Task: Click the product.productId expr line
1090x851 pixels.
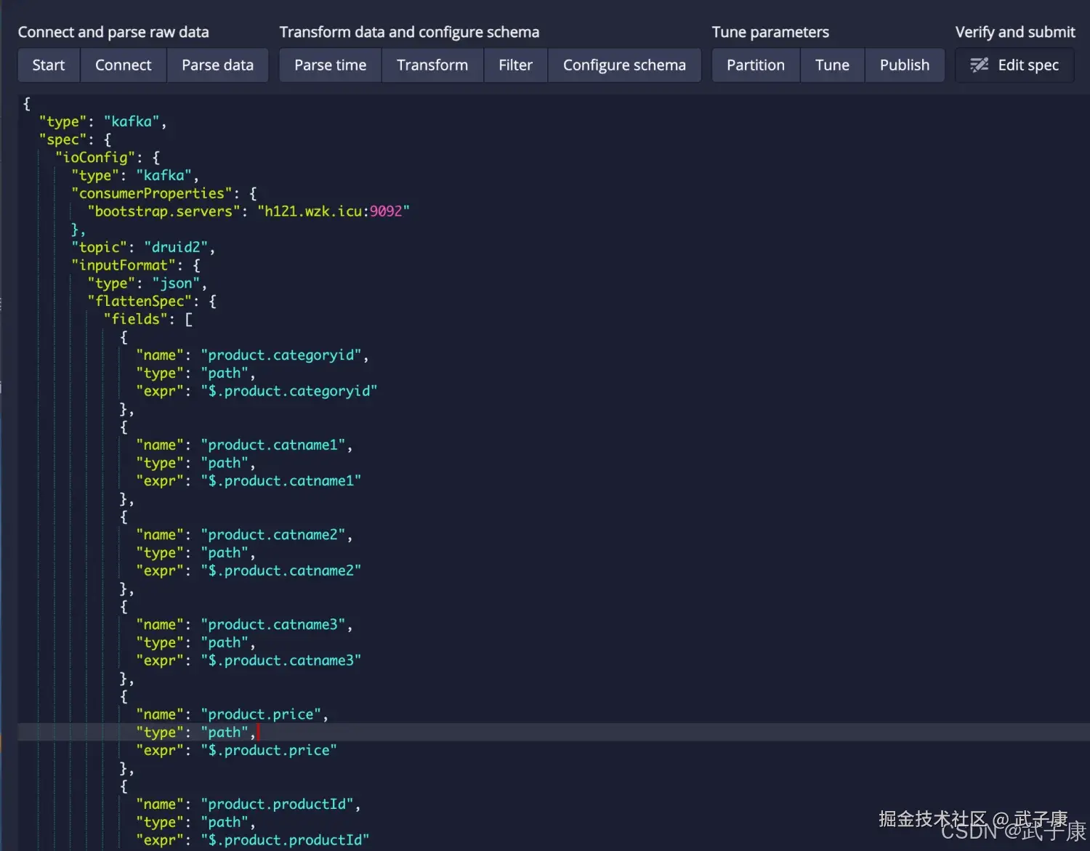Action: [251, 839]
